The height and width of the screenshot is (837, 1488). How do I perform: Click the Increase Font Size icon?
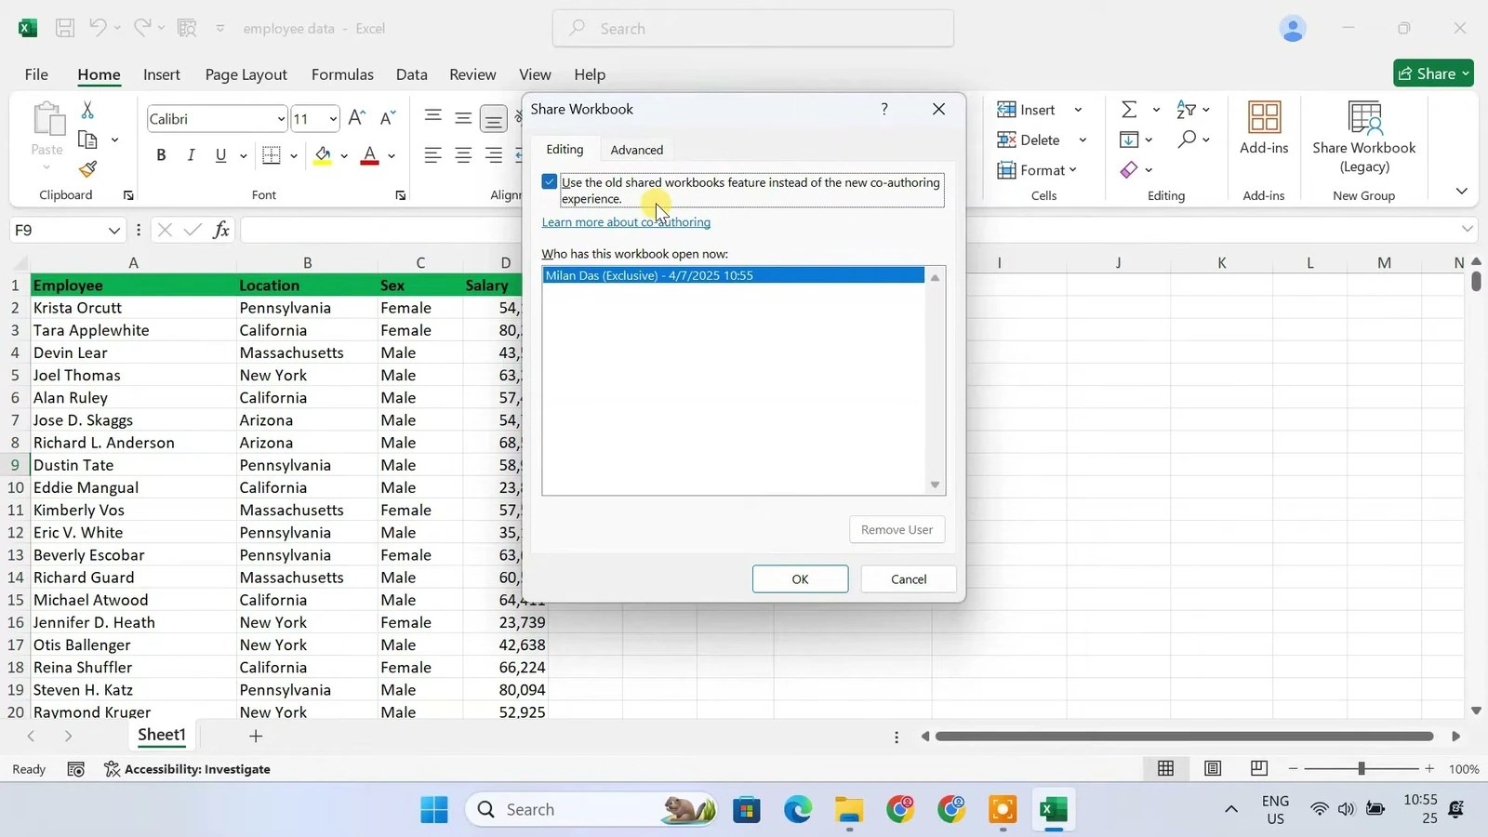356,118
